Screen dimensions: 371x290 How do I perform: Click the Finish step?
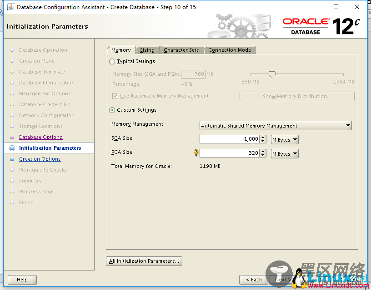[x=26, y=202]
